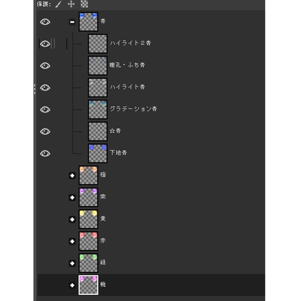Click the paintbrush pixel-lock icon
Image resolution: width=301 pixels, height=301 pixels.
pyautogui.click(x=58, y=4)
